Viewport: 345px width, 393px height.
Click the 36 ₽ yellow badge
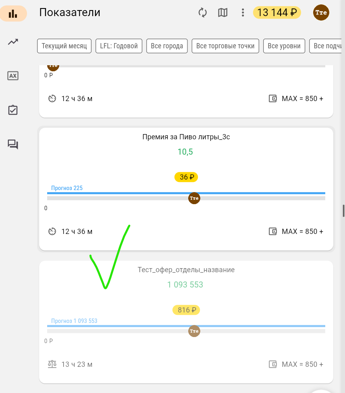(186, 177)
